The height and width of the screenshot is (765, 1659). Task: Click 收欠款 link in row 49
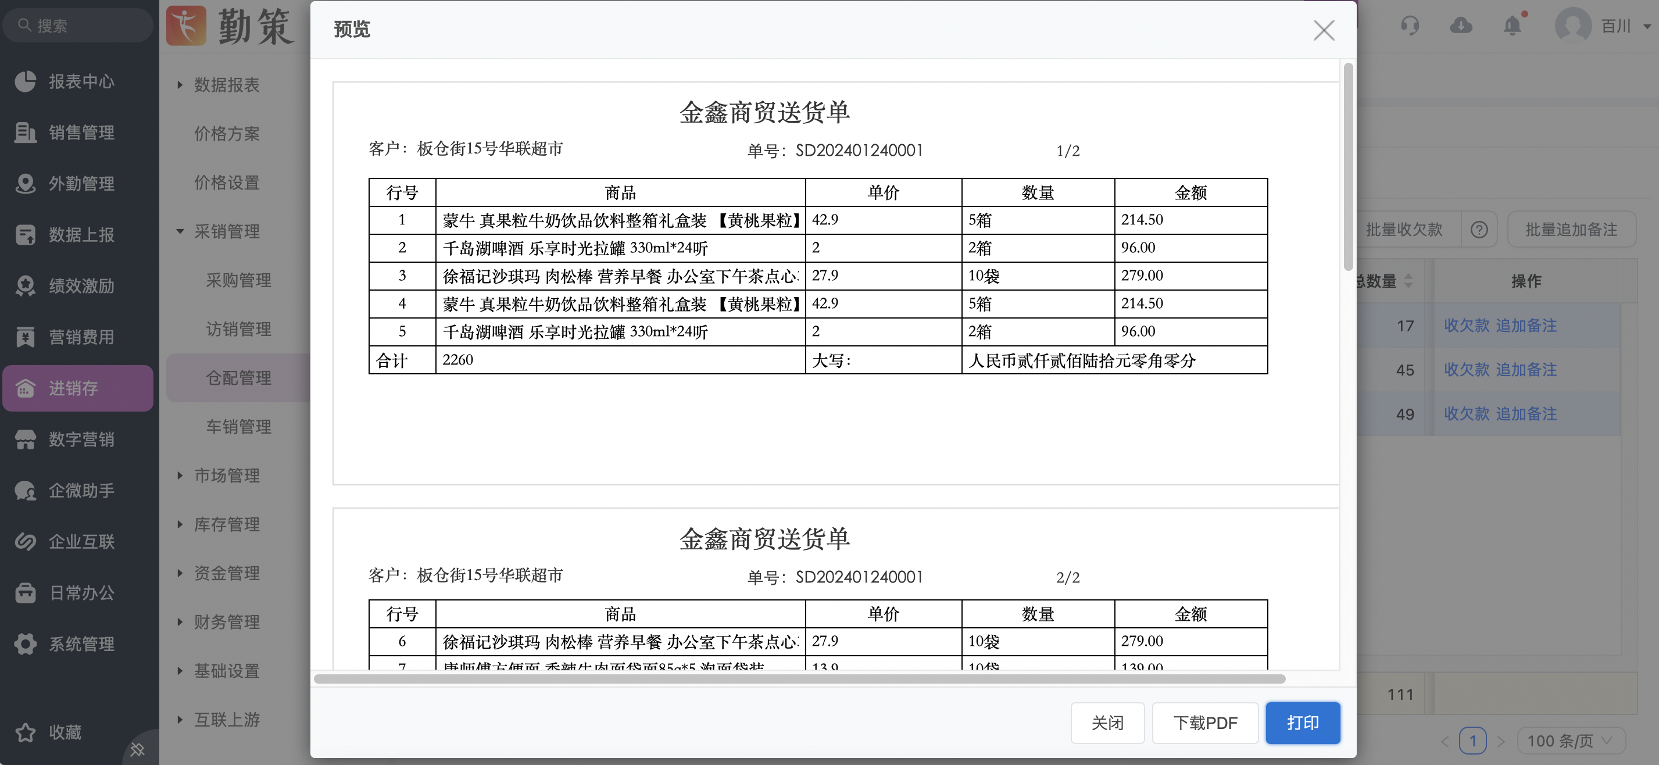(x=1467, y=413)
